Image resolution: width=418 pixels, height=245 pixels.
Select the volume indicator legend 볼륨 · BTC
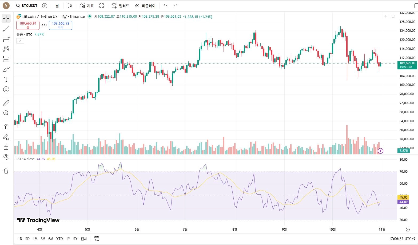pos(24,34)
